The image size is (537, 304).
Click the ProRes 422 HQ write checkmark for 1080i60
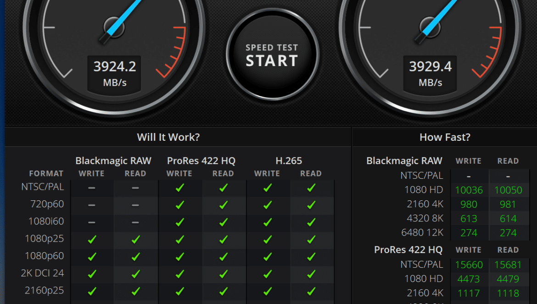pyautogui.click(x=179, y=222)
